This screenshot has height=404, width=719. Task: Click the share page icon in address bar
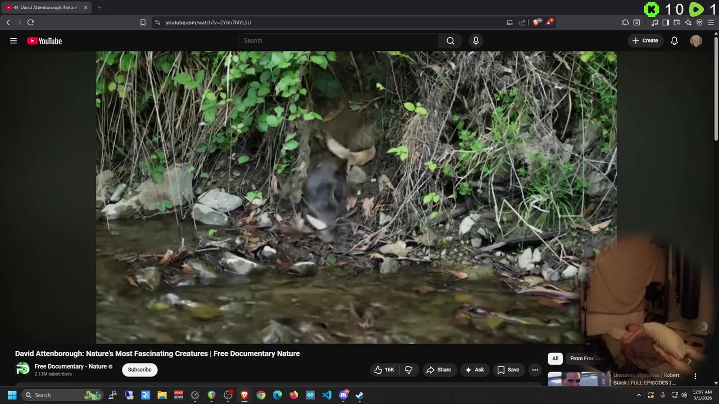[x=522, y=22]
